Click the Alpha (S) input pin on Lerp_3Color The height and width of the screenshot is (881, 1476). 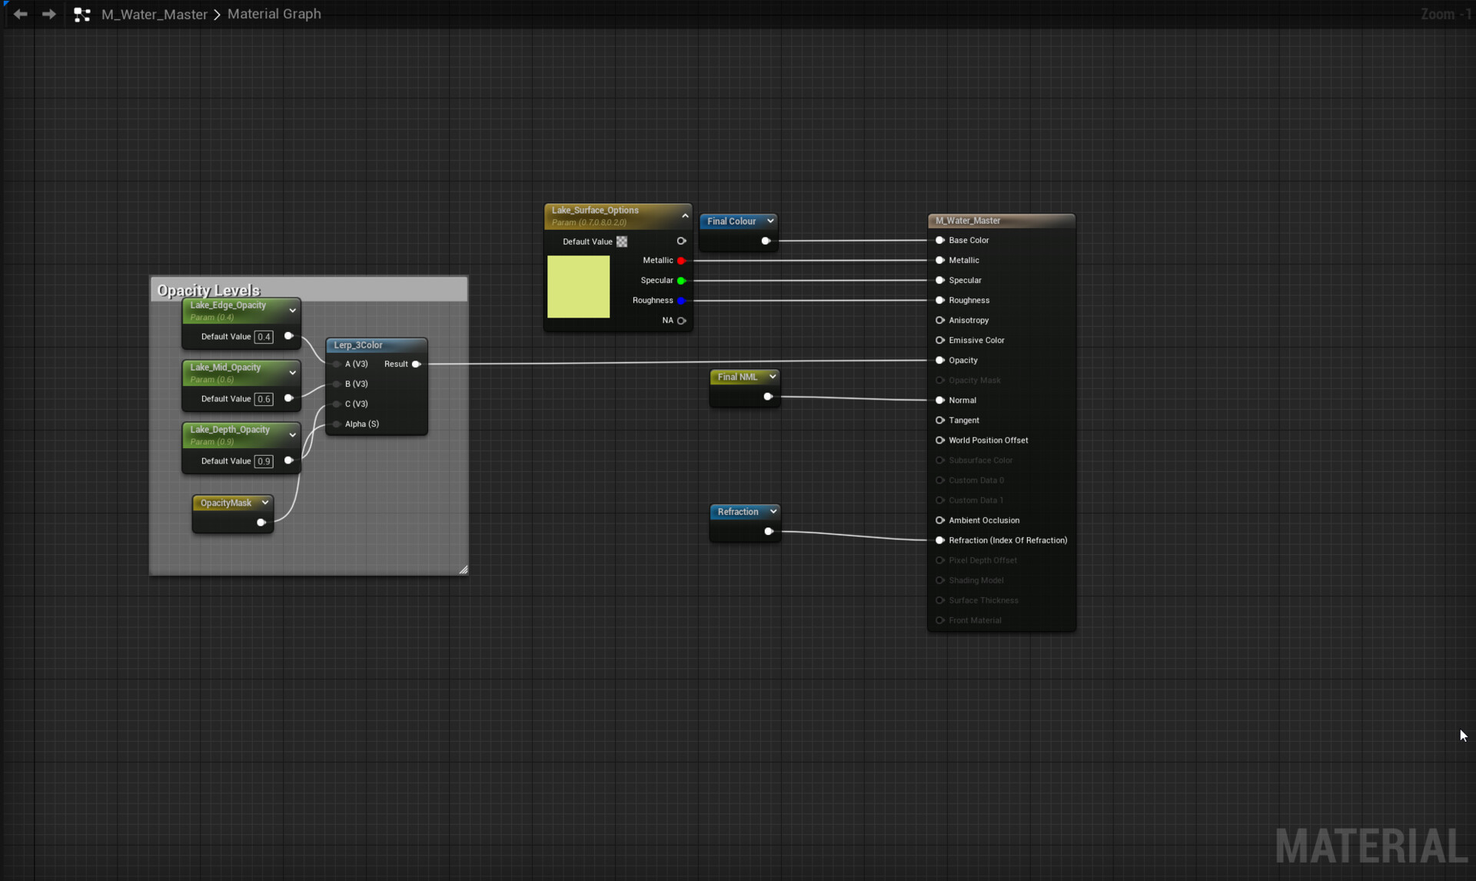pyautogui.click(x=337, y=424)
